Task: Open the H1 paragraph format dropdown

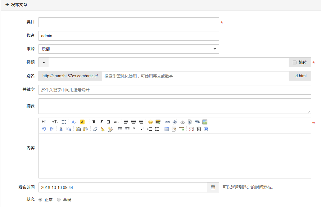Action: (x=45, y=122)
